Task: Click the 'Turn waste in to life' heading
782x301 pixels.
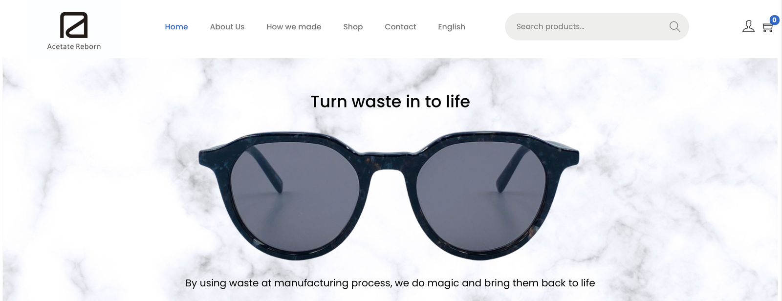Action: tap(390, 102)
